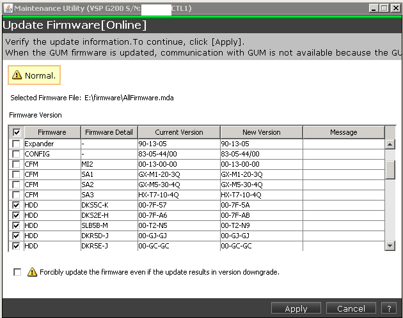Close the Maintenance Utility window
403x318 pixels.
click(395, 8)
